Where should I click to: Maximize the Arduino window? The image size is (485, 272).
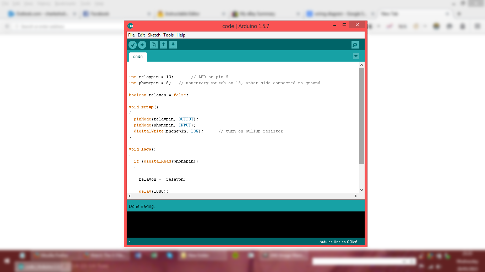(344, 25)
